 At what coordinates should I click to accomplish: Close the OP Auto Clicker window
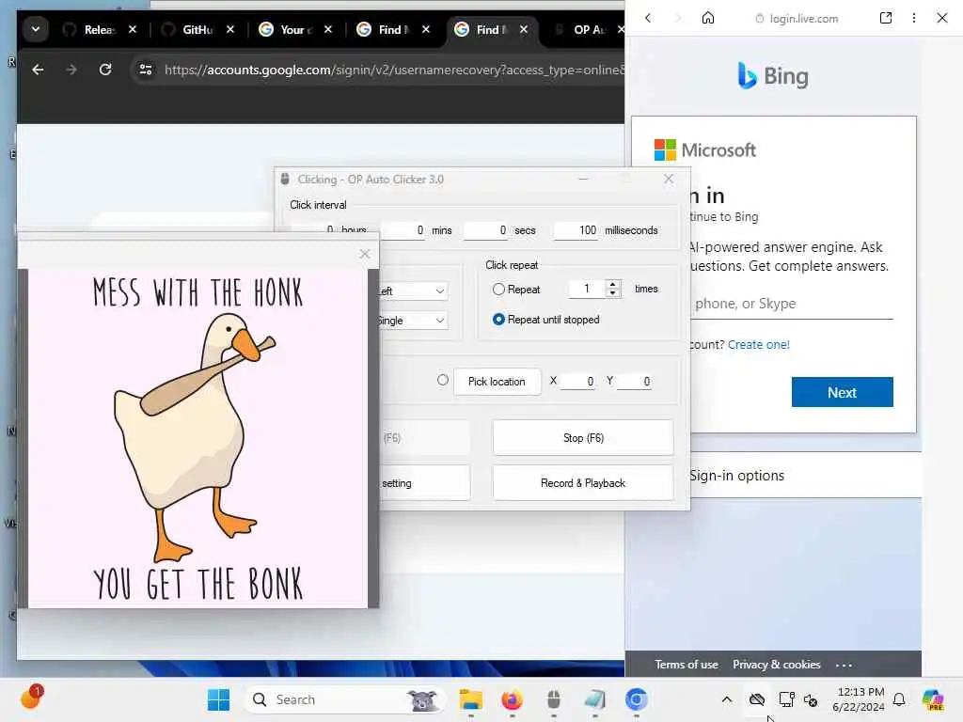click(x=669, y=179)
